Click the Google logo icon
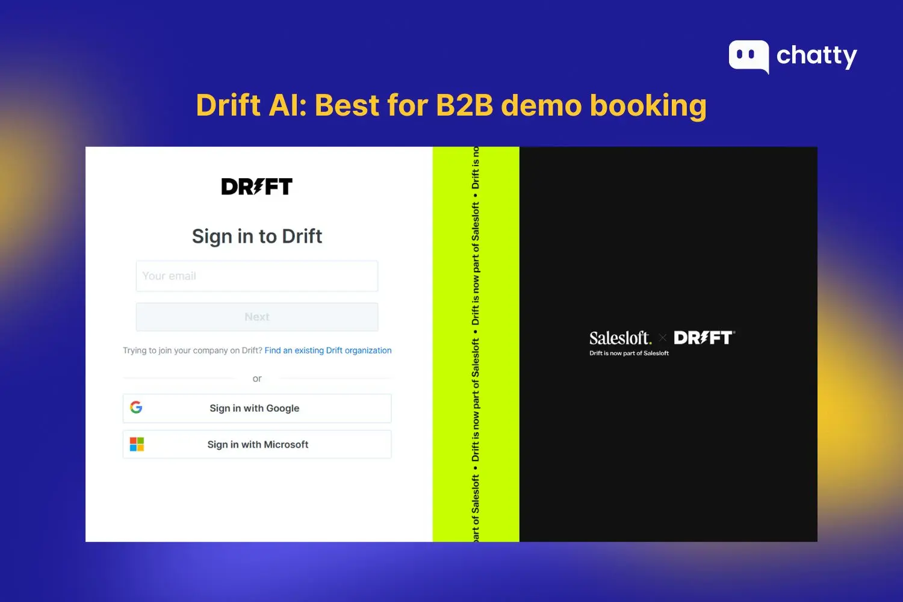The height and width of the screenshot is (602, 903). 137,408
